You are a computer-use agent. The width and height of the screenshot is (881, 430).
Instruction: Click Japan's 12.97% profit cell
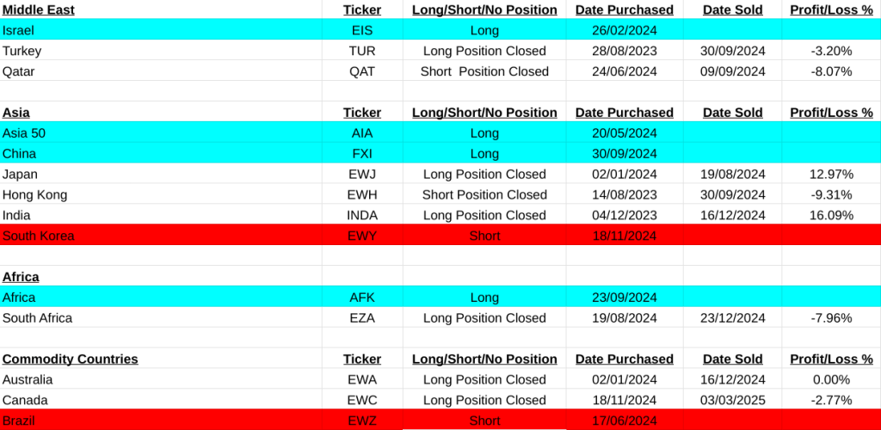click(831, 175)
